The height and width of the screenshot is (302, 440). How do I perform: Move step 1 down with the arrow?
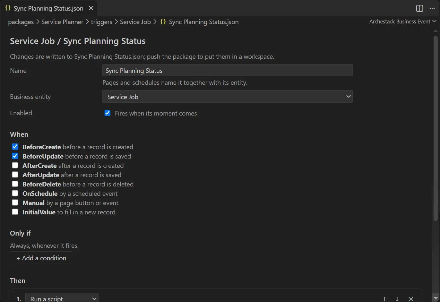397,299
